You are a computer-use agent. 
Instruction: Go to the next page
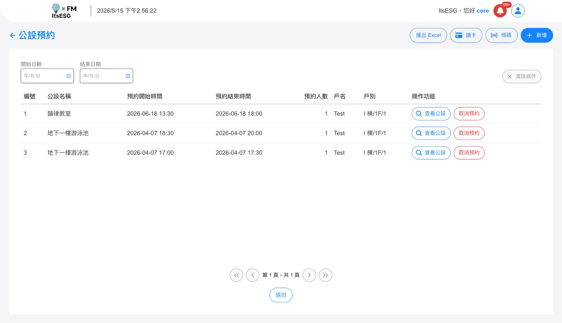pyautogui.click(x=310, y=275)
